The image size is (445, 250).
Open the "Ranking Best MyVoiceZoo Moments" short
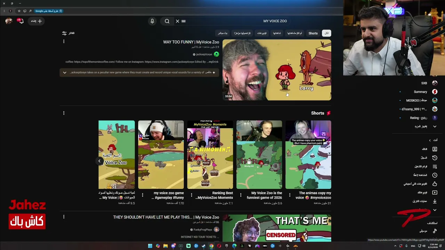click(210, 155)
